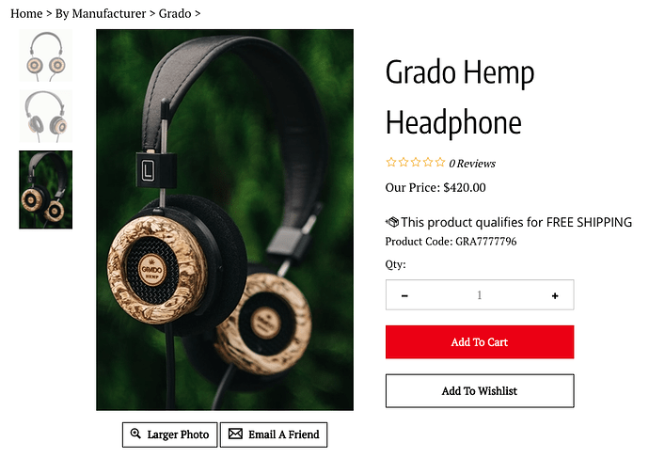Screen dimensions: 649x458
Task: Decrease quantity with the minus button
Action: (x=404, y=295)
